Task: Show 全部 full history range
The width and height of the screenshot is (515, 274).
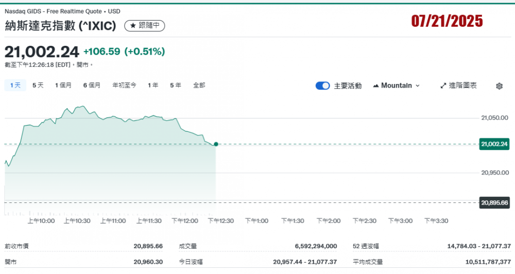Action: point(199,85)
